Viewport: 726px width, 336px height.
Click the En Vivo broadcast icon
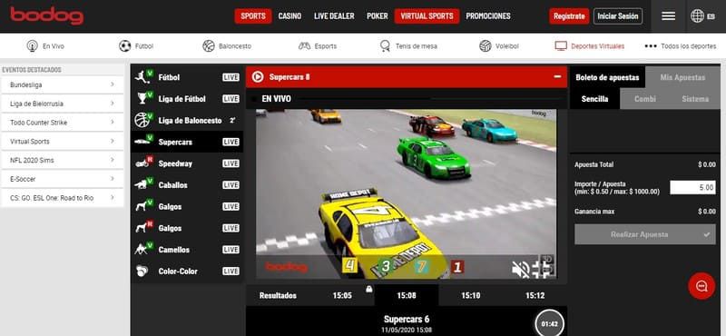33,46
